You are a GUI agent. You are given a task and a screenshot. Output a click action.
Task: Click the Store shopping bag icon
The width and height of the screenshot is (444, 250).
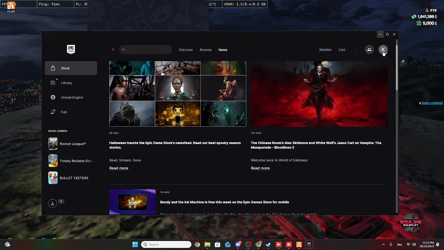53,68
